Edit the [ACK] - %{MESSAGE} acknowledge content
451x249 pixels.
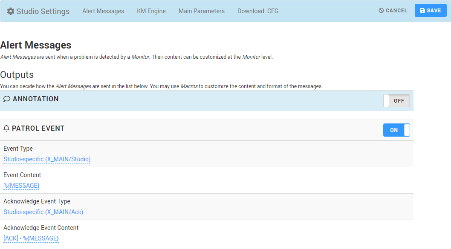[x=31, y=238]
